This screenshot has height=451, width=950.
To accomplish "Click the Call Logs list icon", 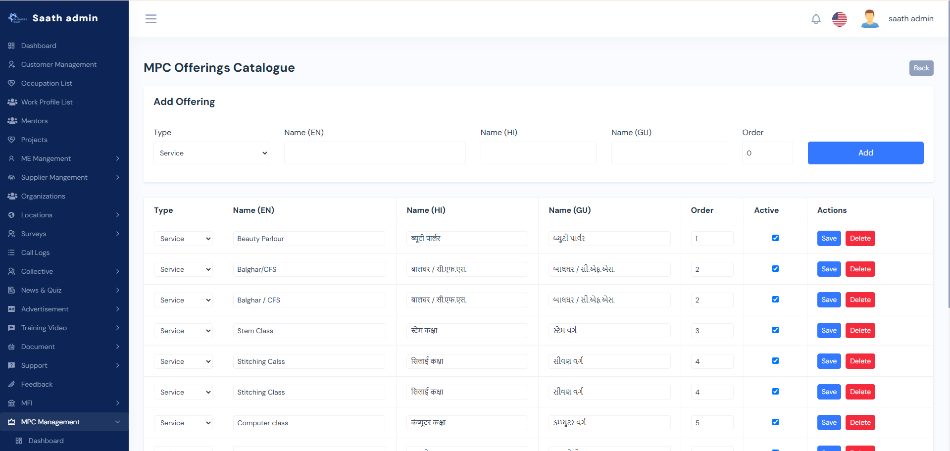I will (x=11, y=252).
